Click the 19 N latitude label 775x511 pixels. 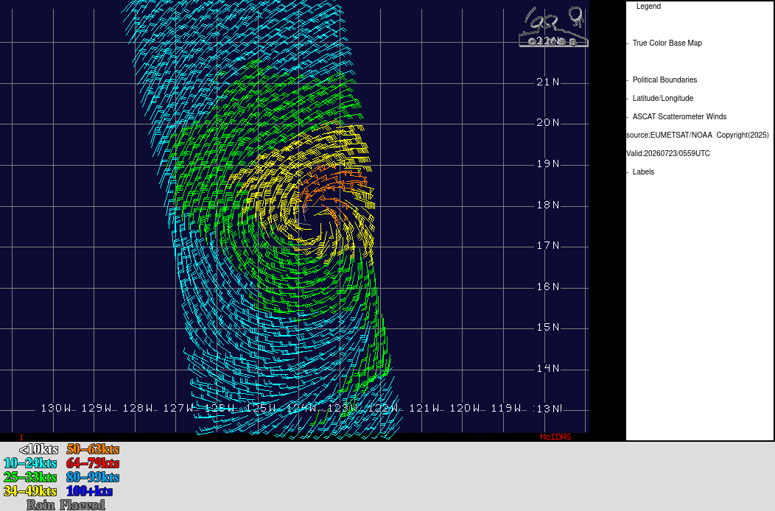click(548, 163)
